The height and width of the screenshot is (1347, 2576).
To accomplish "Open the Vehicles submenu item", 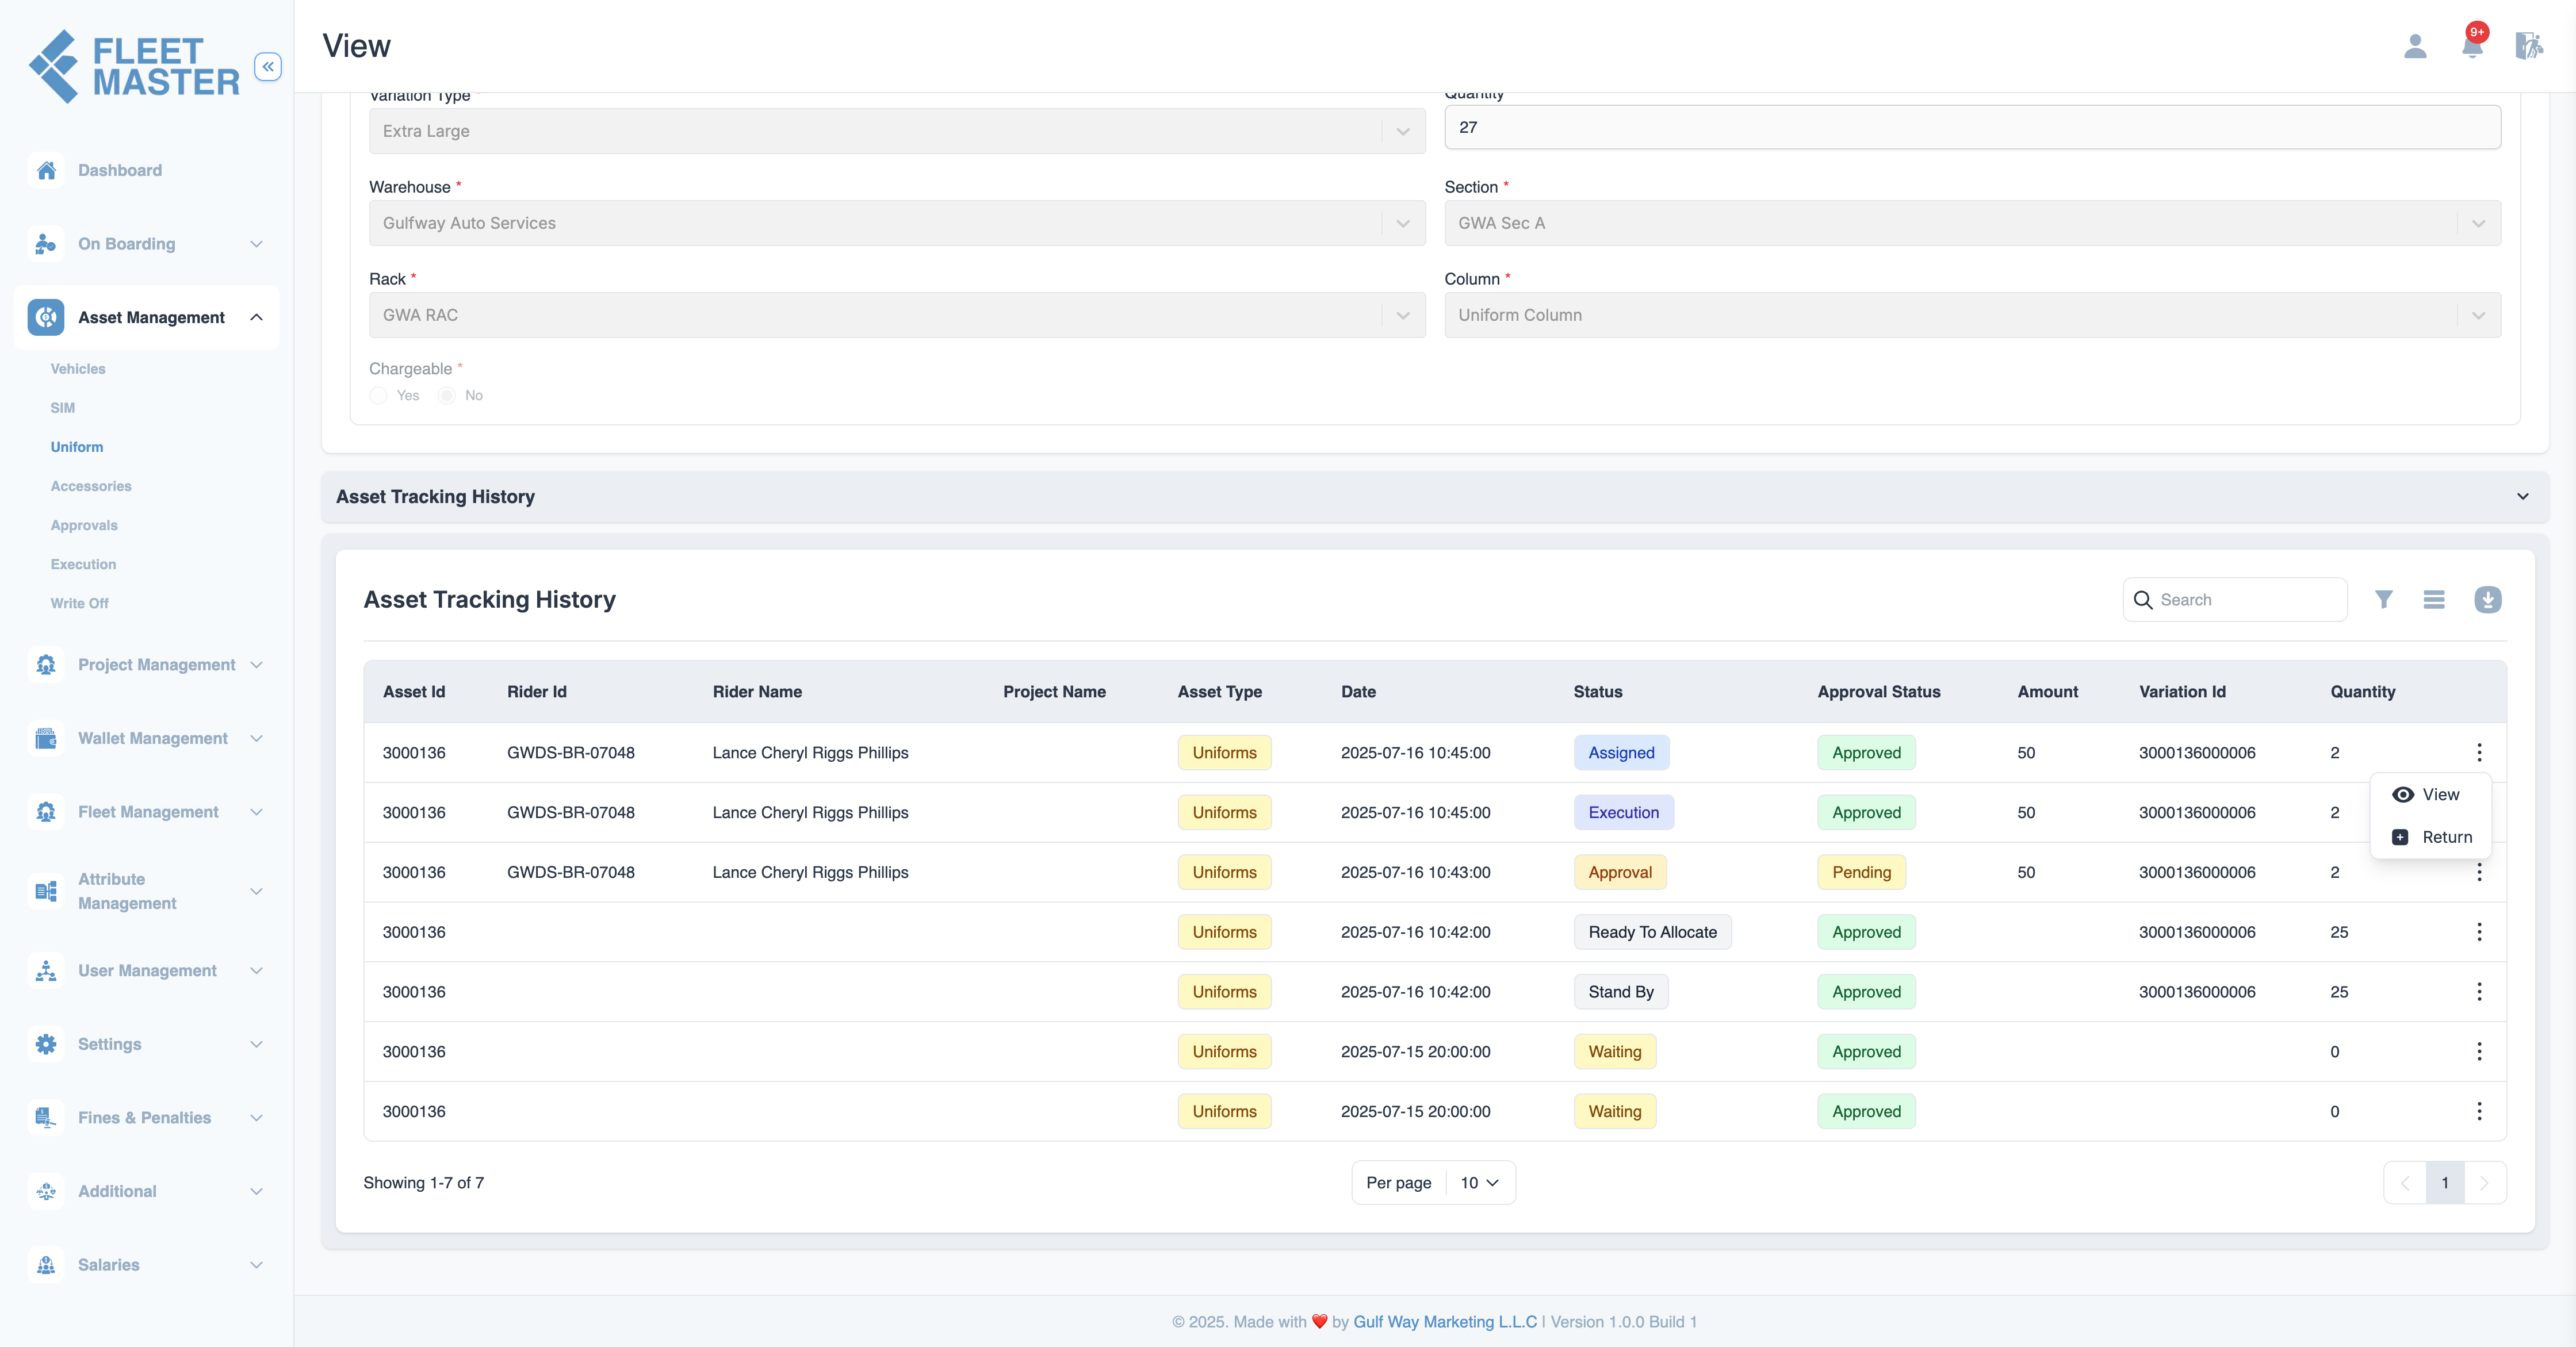I will coord(78,369).
